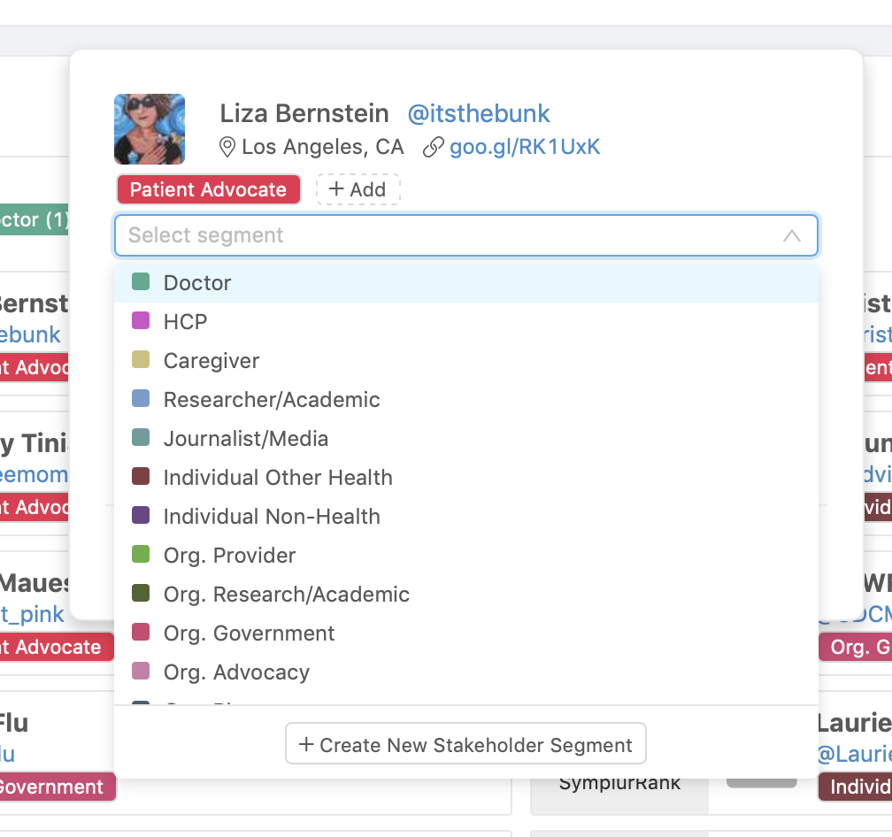Click the link chain icon
This screenshot has width=892, height=837.
point(433,147)
